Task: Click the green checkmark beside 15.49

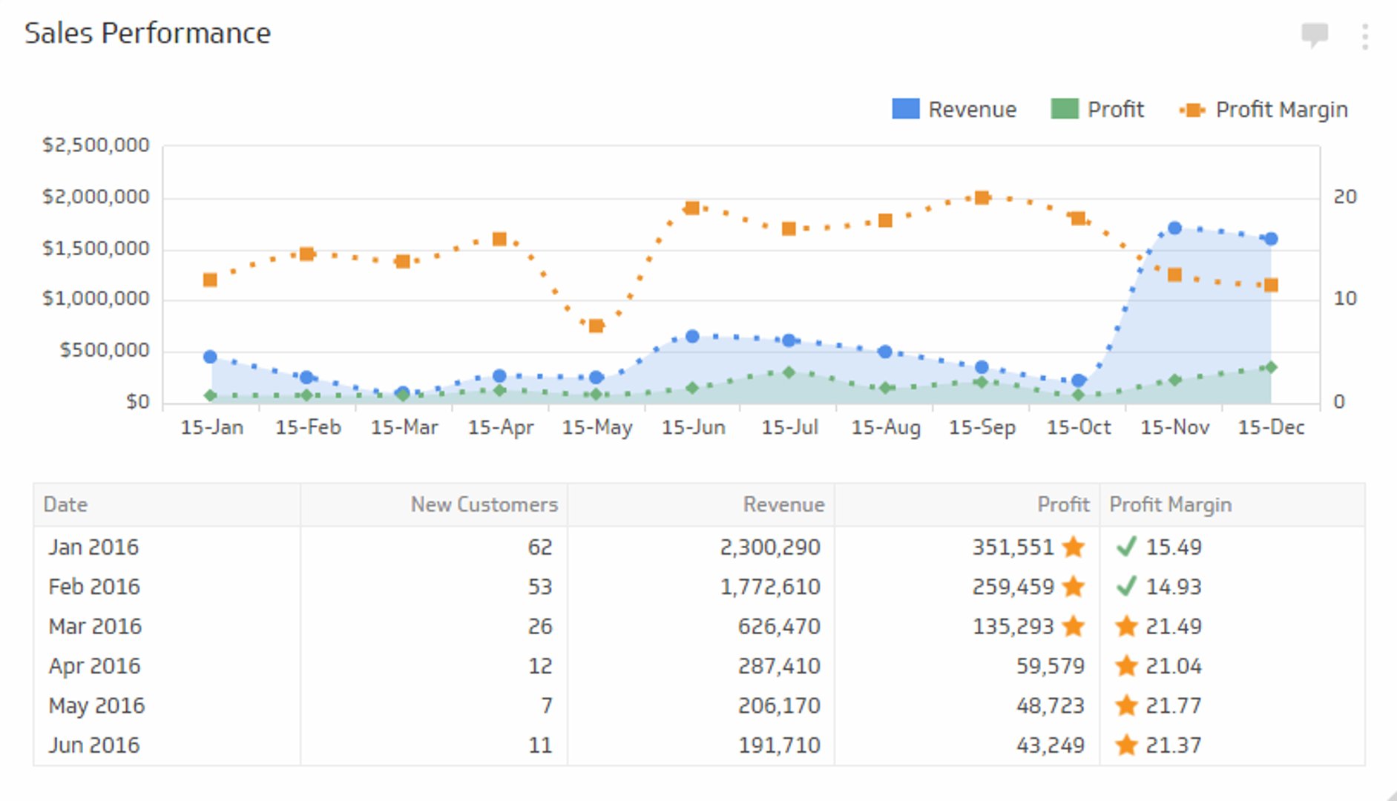Action: click(1126, 547)
